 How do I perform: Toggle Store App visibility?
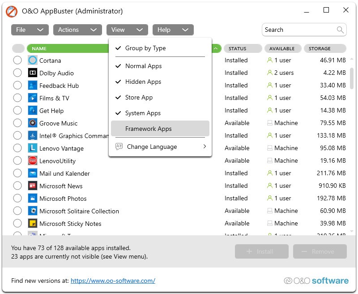pos(160,97)
